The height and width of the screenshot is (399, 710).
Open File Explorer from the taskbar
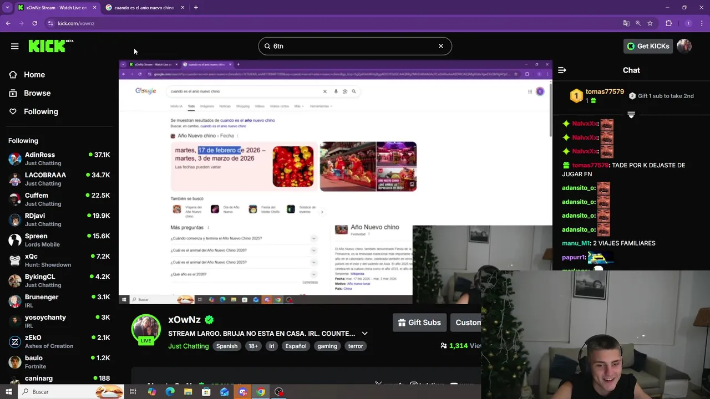[x=188, y=392]
